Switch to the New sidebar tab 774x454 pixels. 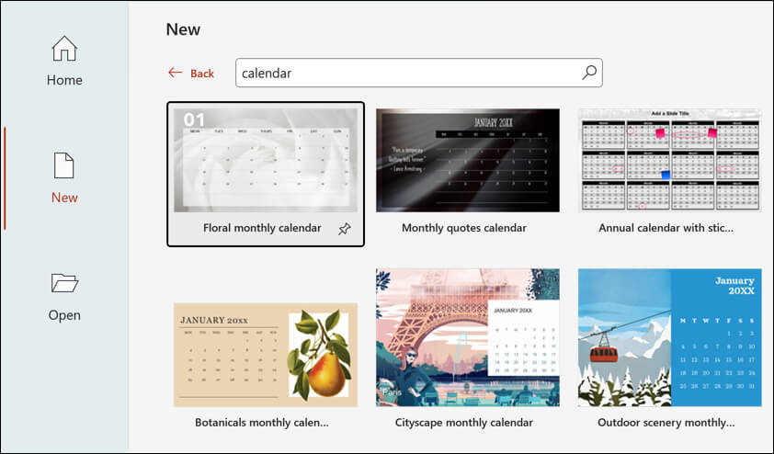(x=64, y=178)
